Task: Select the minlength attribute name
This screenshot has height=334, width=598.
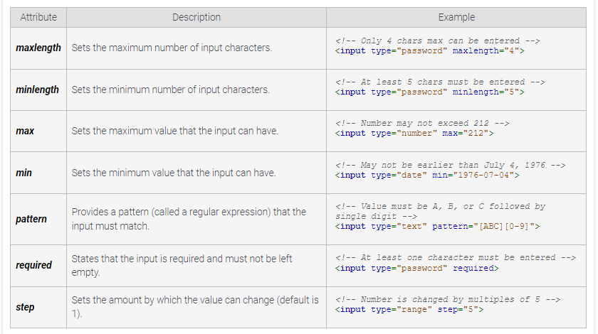Action: (x=38, y=90)
